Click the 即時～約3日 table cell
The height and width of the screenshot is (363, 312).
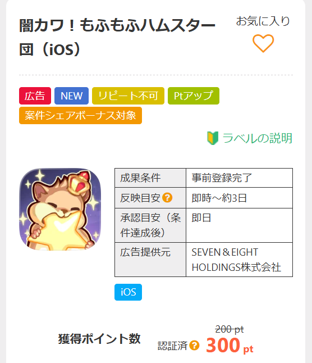(239, 198)
